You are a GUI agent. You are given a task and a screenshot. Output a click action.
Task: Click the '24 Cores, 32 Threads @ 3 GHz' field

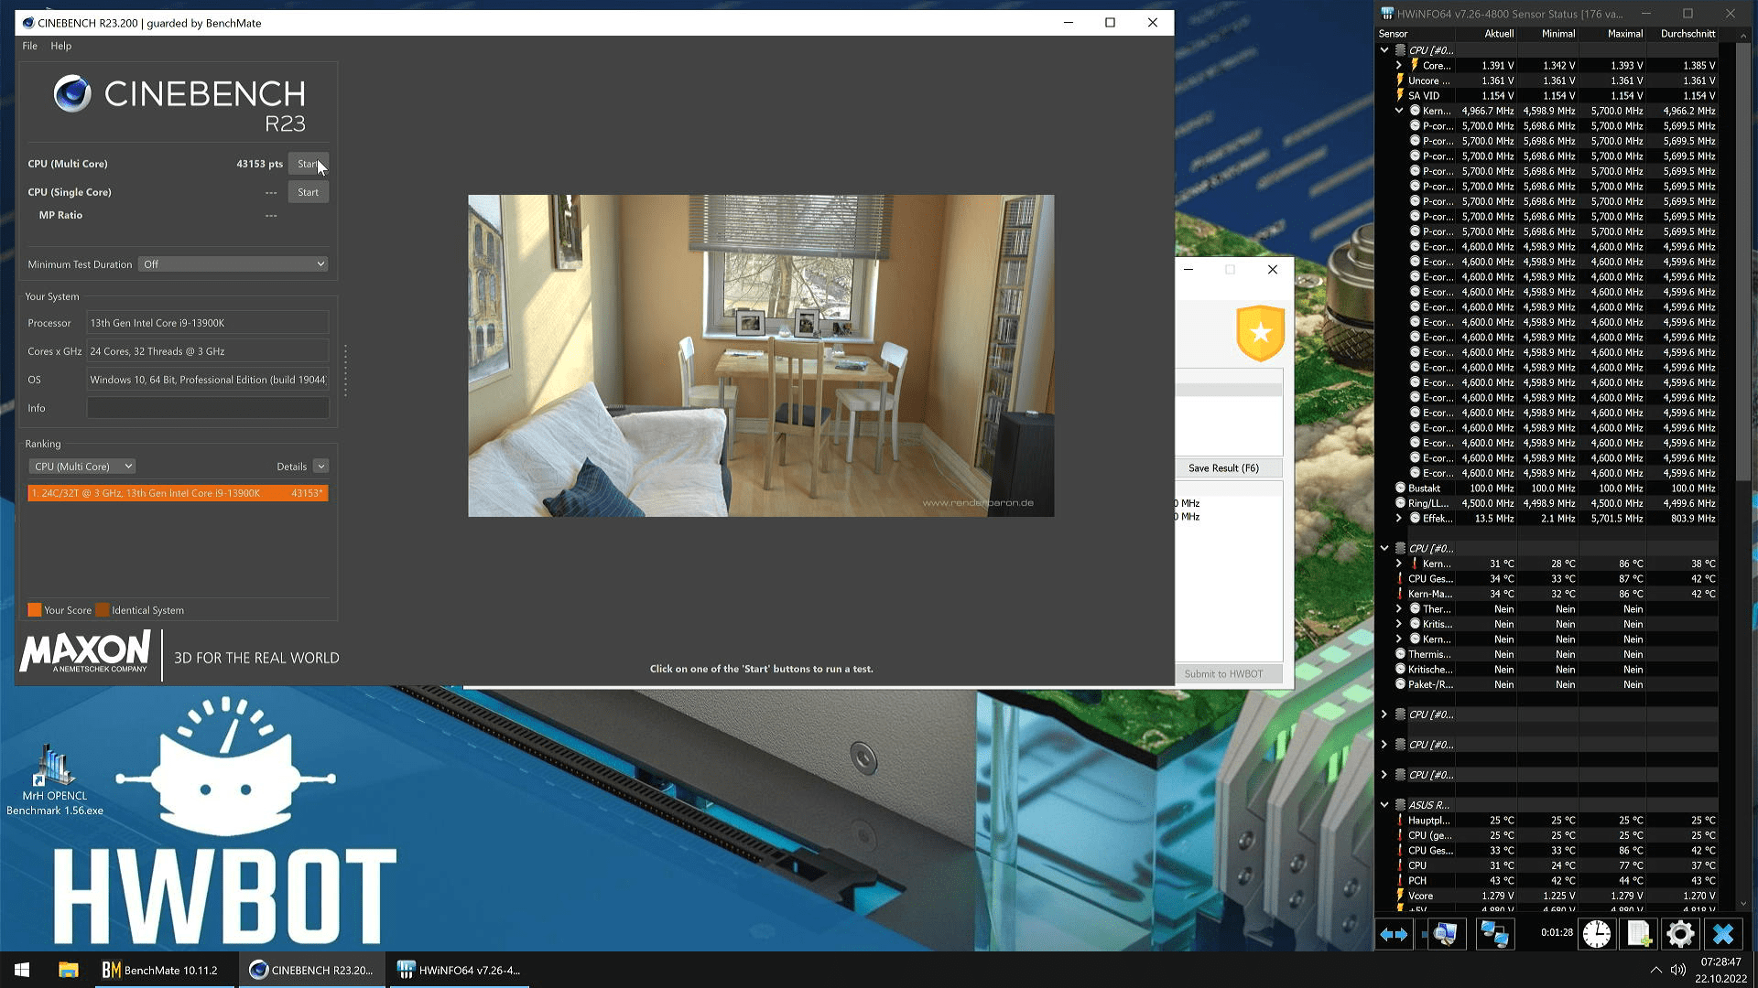(208, 351)
